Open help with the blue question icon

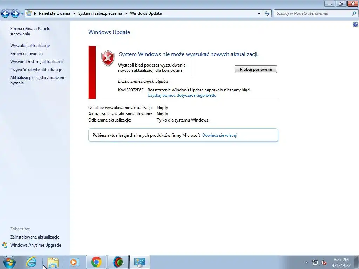click(x=355, y=25)
